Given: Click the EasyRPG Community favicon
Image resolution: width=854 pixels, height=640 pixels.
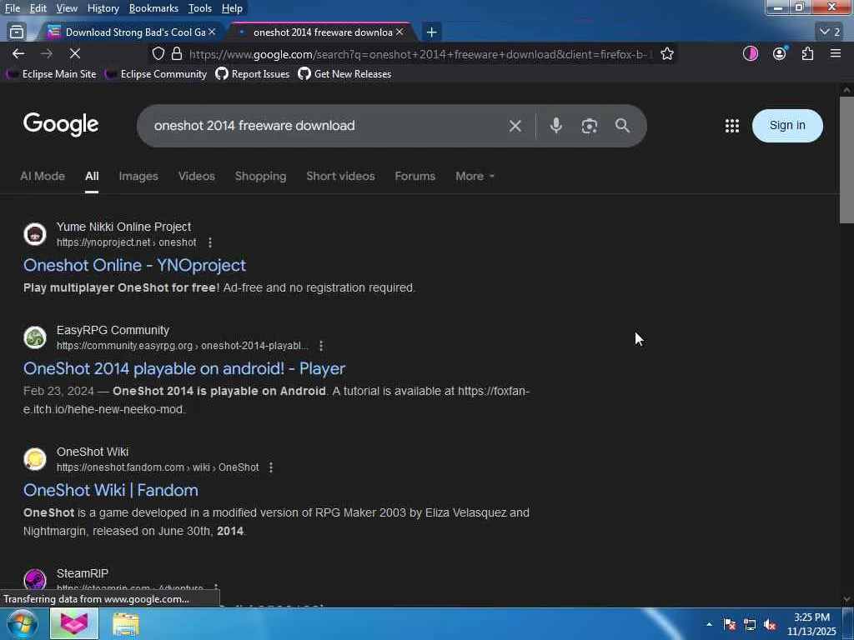Looking at the screenshot, I should click(35, 337).
